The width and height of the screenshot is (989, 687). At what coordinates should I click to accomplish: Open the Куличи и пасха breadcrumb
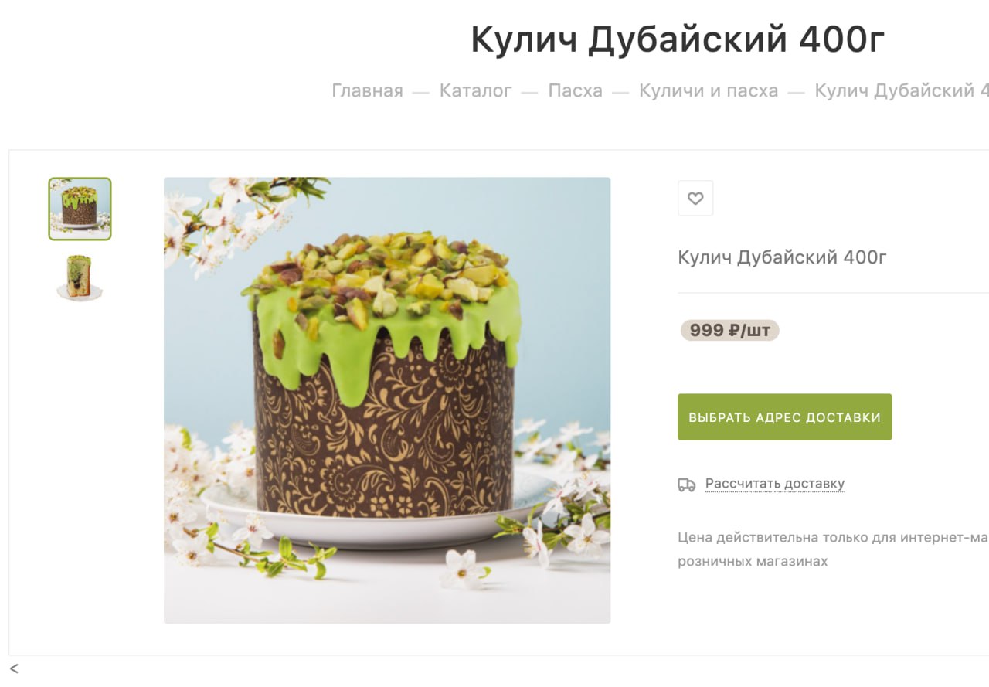tap(709, 90)
